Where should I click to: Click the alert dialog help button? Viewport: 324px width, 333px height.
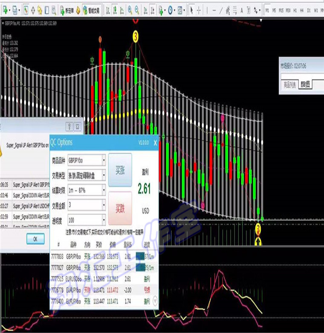pyautogui.click(x=69, y=127)
